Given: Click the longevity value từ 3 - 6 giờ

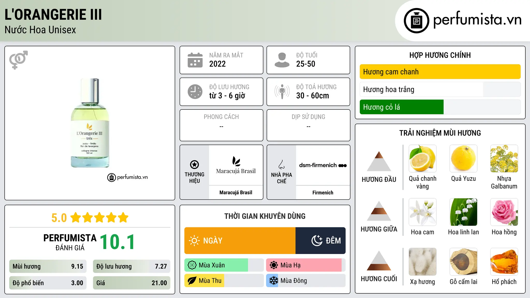Looking at the screenshot, I should pos(227,96).
